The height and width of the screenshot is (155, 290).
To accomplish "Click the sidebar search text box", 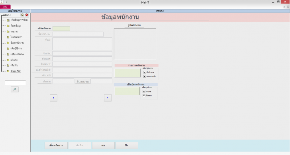I will click(x=15, y=83).
